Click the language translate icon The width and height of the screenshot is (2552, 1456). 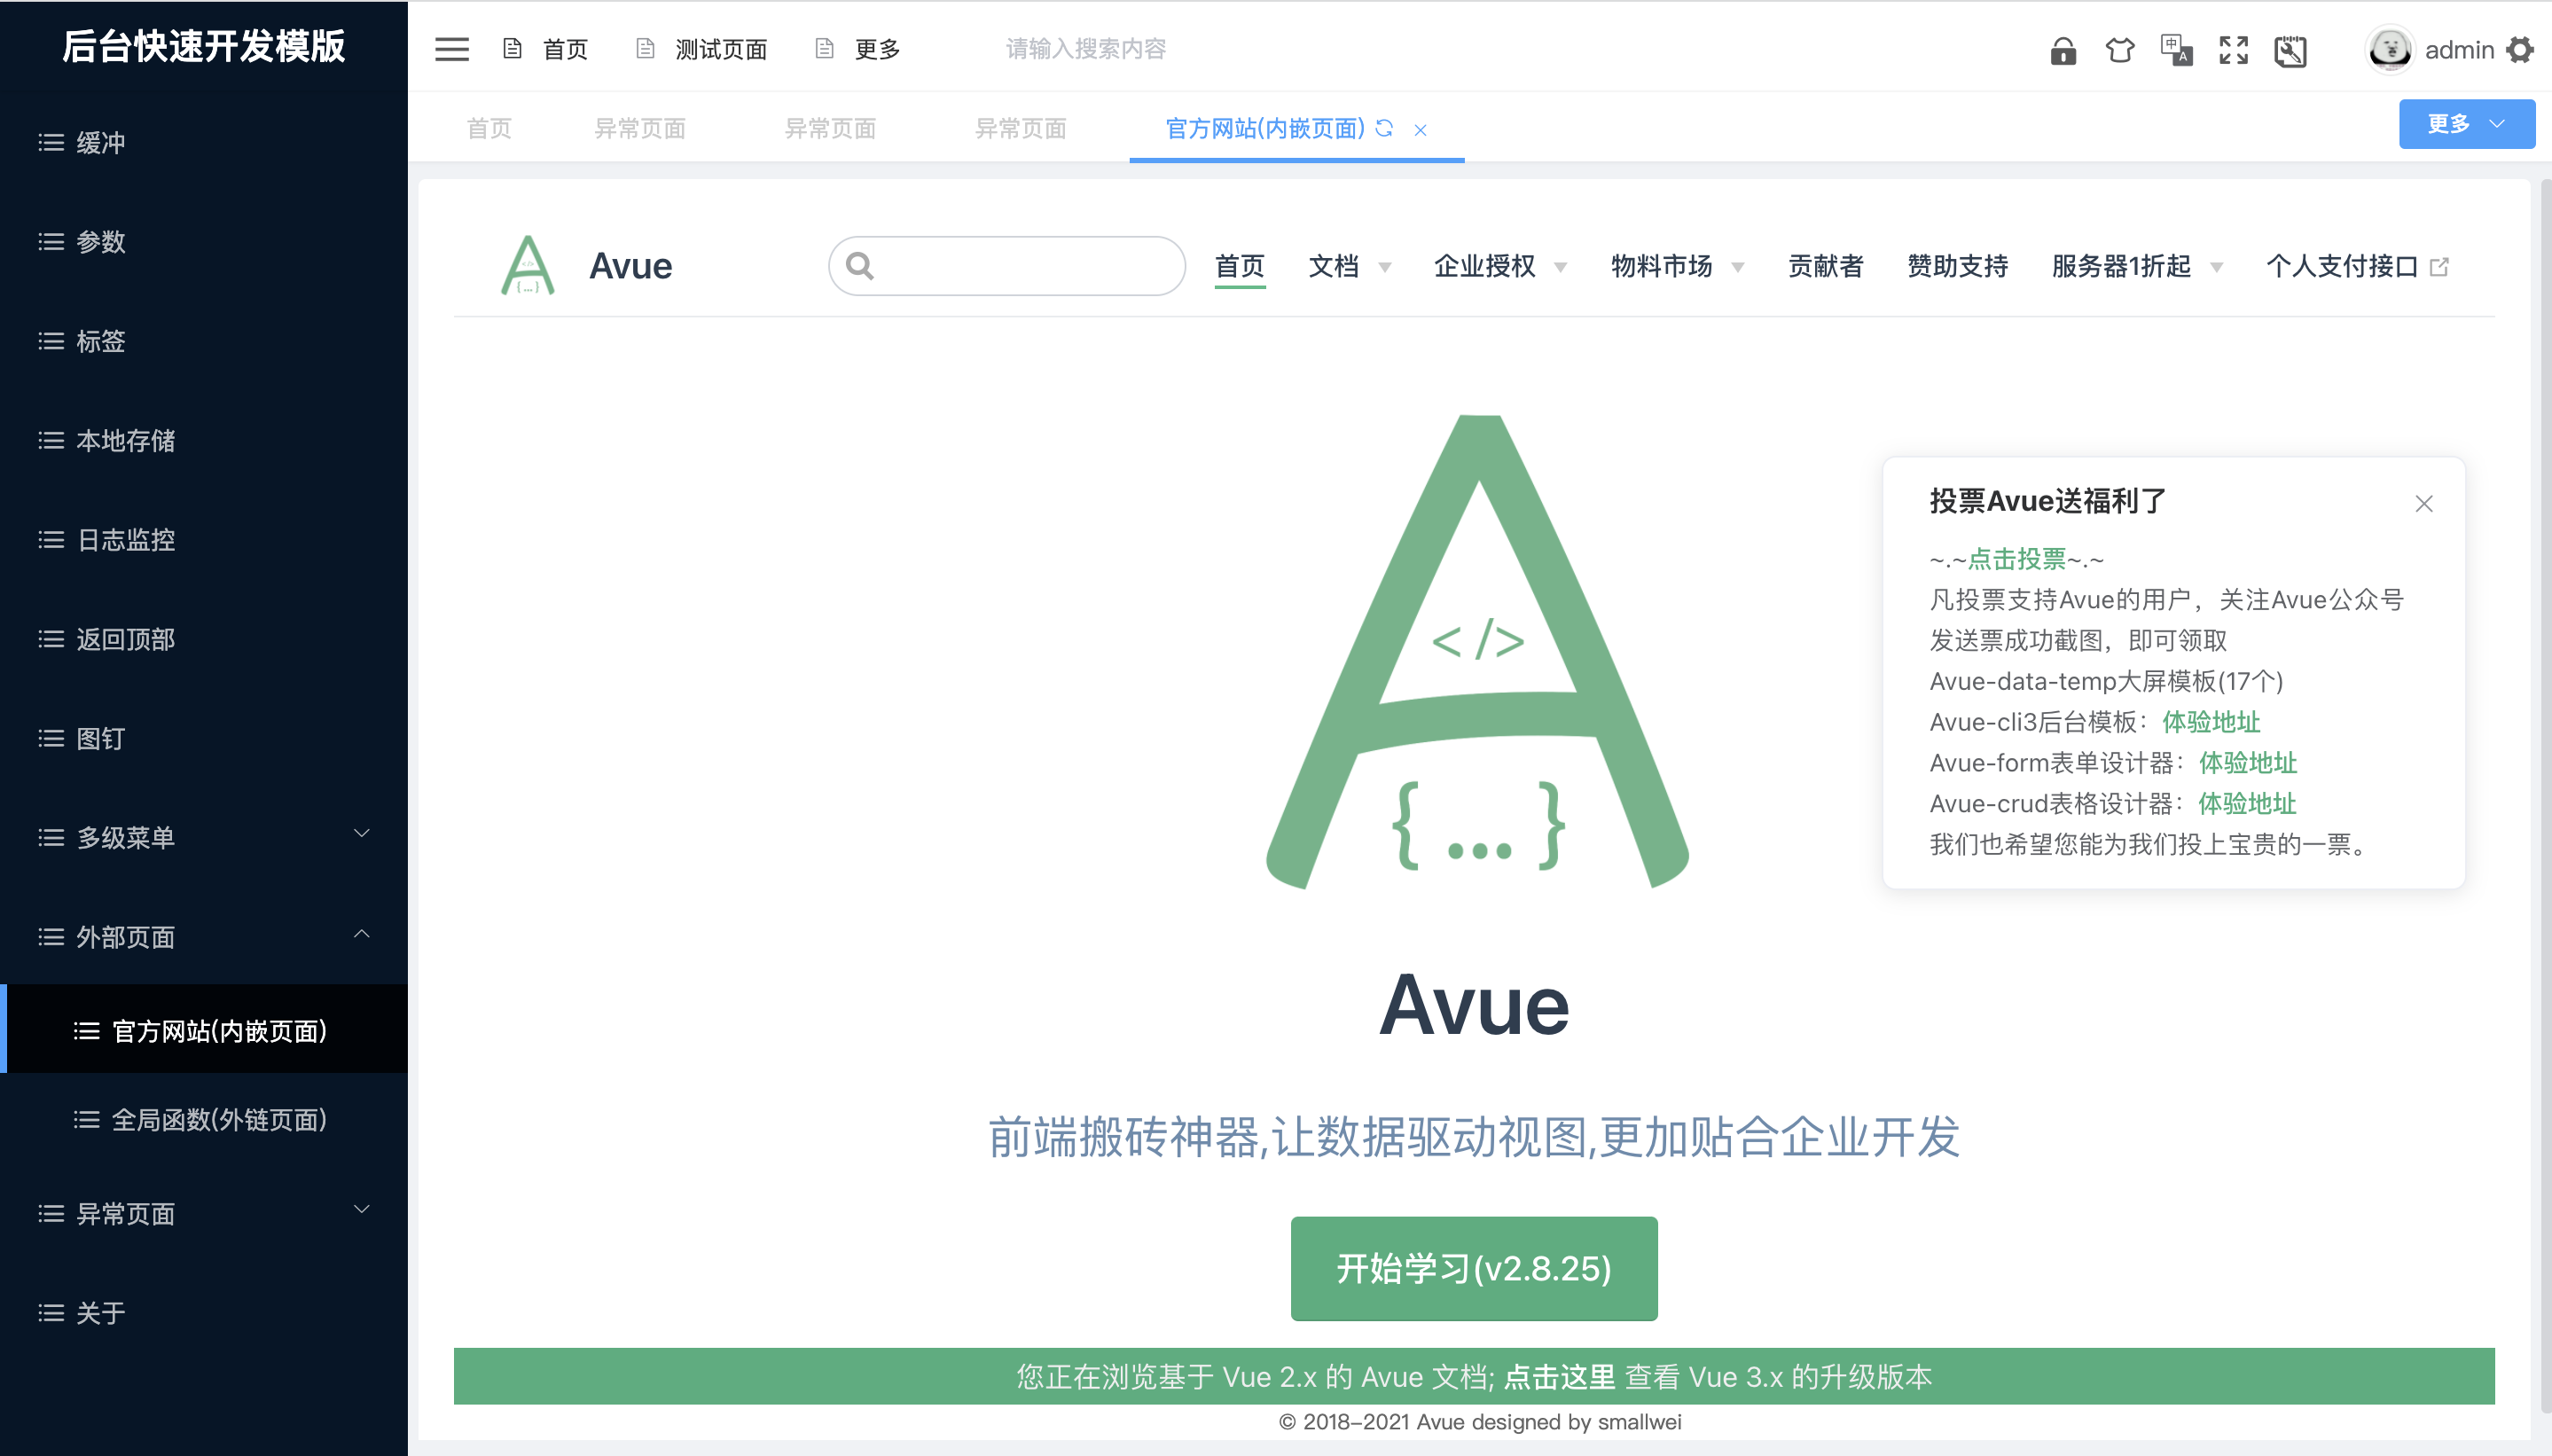tap(2176, 50)
